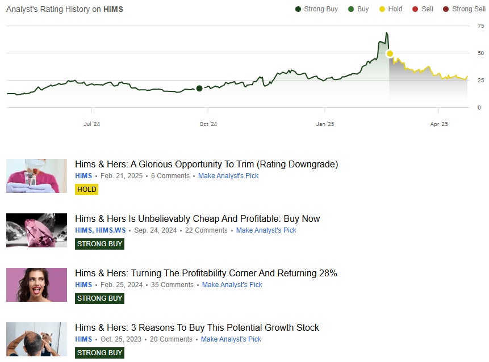Open the Turning The Profitability Corner article
The width and height of the screenshot is (489, 362).
tap(207, 273)
